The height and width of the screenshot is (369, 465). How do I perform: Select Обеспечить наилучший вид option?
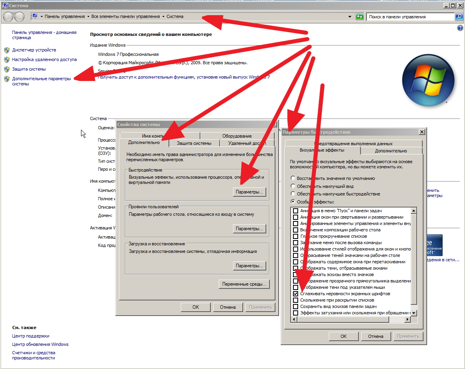point(293,186)
